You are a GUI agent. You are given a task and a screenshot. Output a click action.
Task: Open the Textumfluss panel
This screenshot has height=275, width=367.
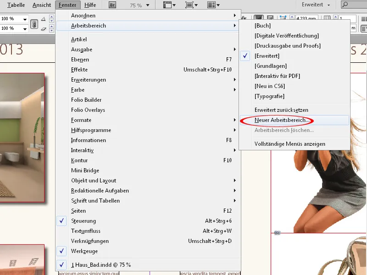[x=149, y=231]
